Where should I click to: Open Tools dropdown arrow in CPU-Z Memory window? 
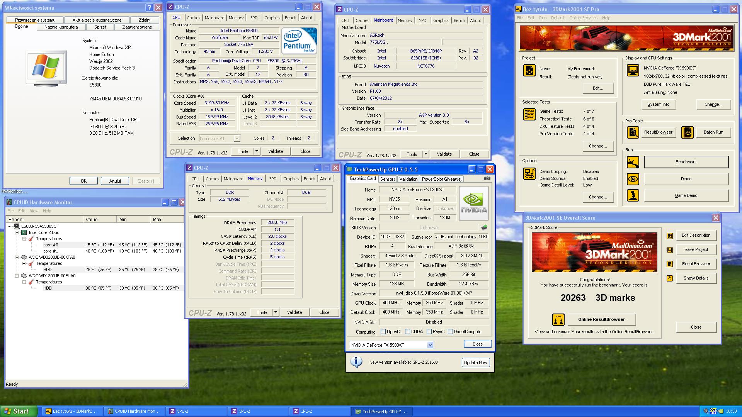tap(276, 312)
